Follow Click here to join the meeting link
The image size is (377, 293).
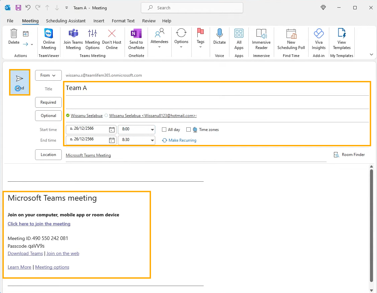(39, 224)
